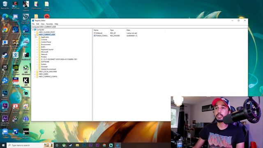Image resolution: width=263 pixels, height=148 pixels.
Task: Select the (Default) registry value
Action: [99, 33]
